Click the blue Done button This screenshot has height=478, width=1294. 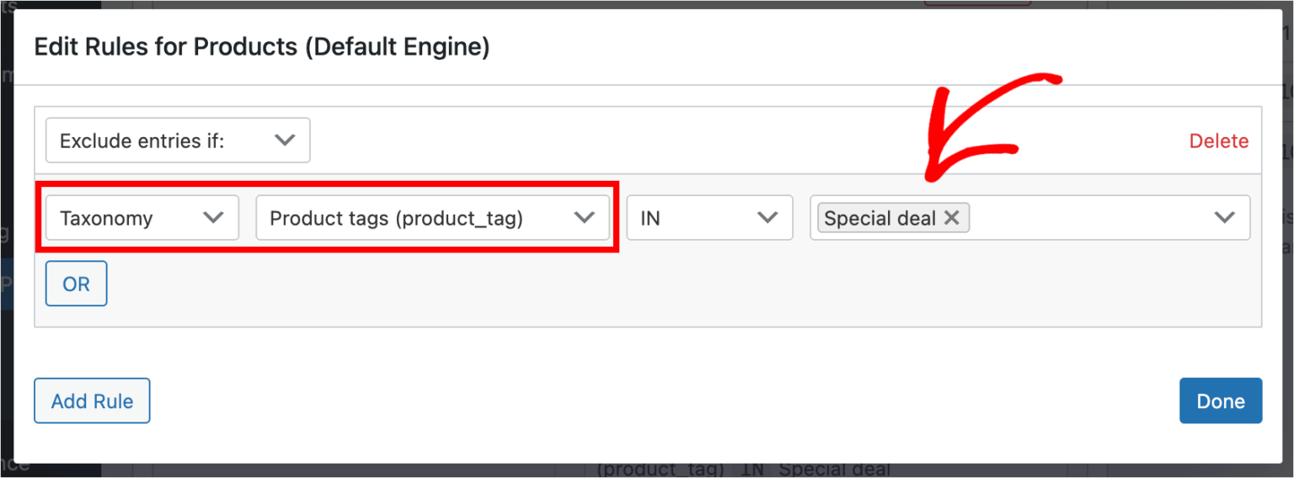click(1220, 401)
